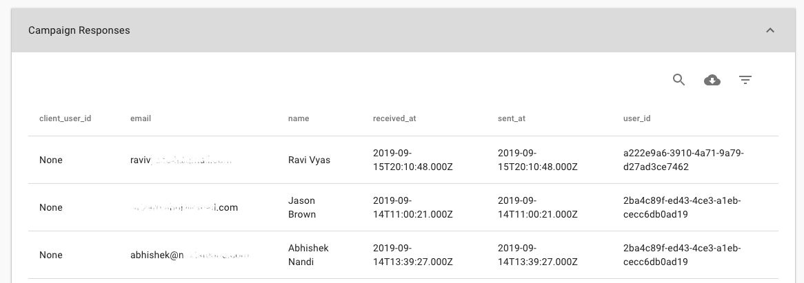Click the email starting with abhishek@

click(190, 255)
